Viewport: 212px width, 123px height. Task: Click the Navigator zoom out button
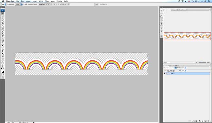(x=196, y=62)
